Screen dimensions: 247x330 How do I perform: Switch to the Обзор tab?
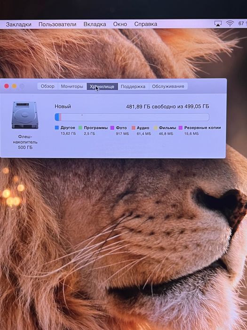(x=48, y=86)
